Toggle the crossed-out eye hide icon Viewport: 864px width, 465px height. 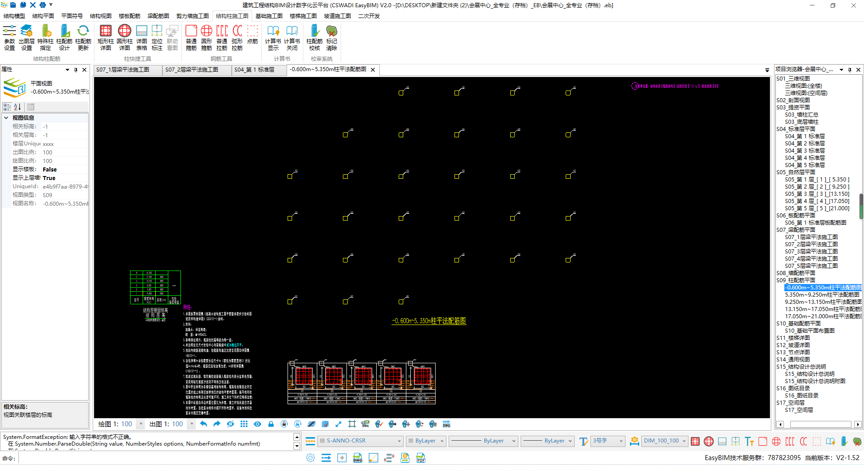[x=230, y=424]
